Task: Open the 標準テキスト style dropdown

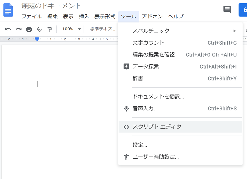Action: (103, 29)
